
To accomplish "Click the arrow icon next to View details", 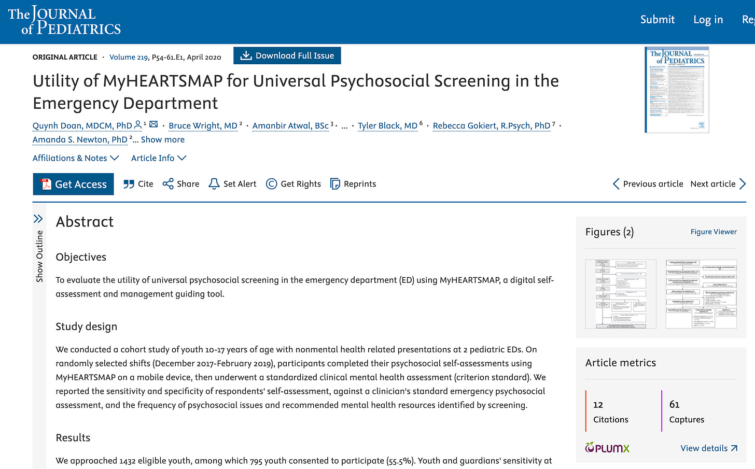I will (734, 448).
